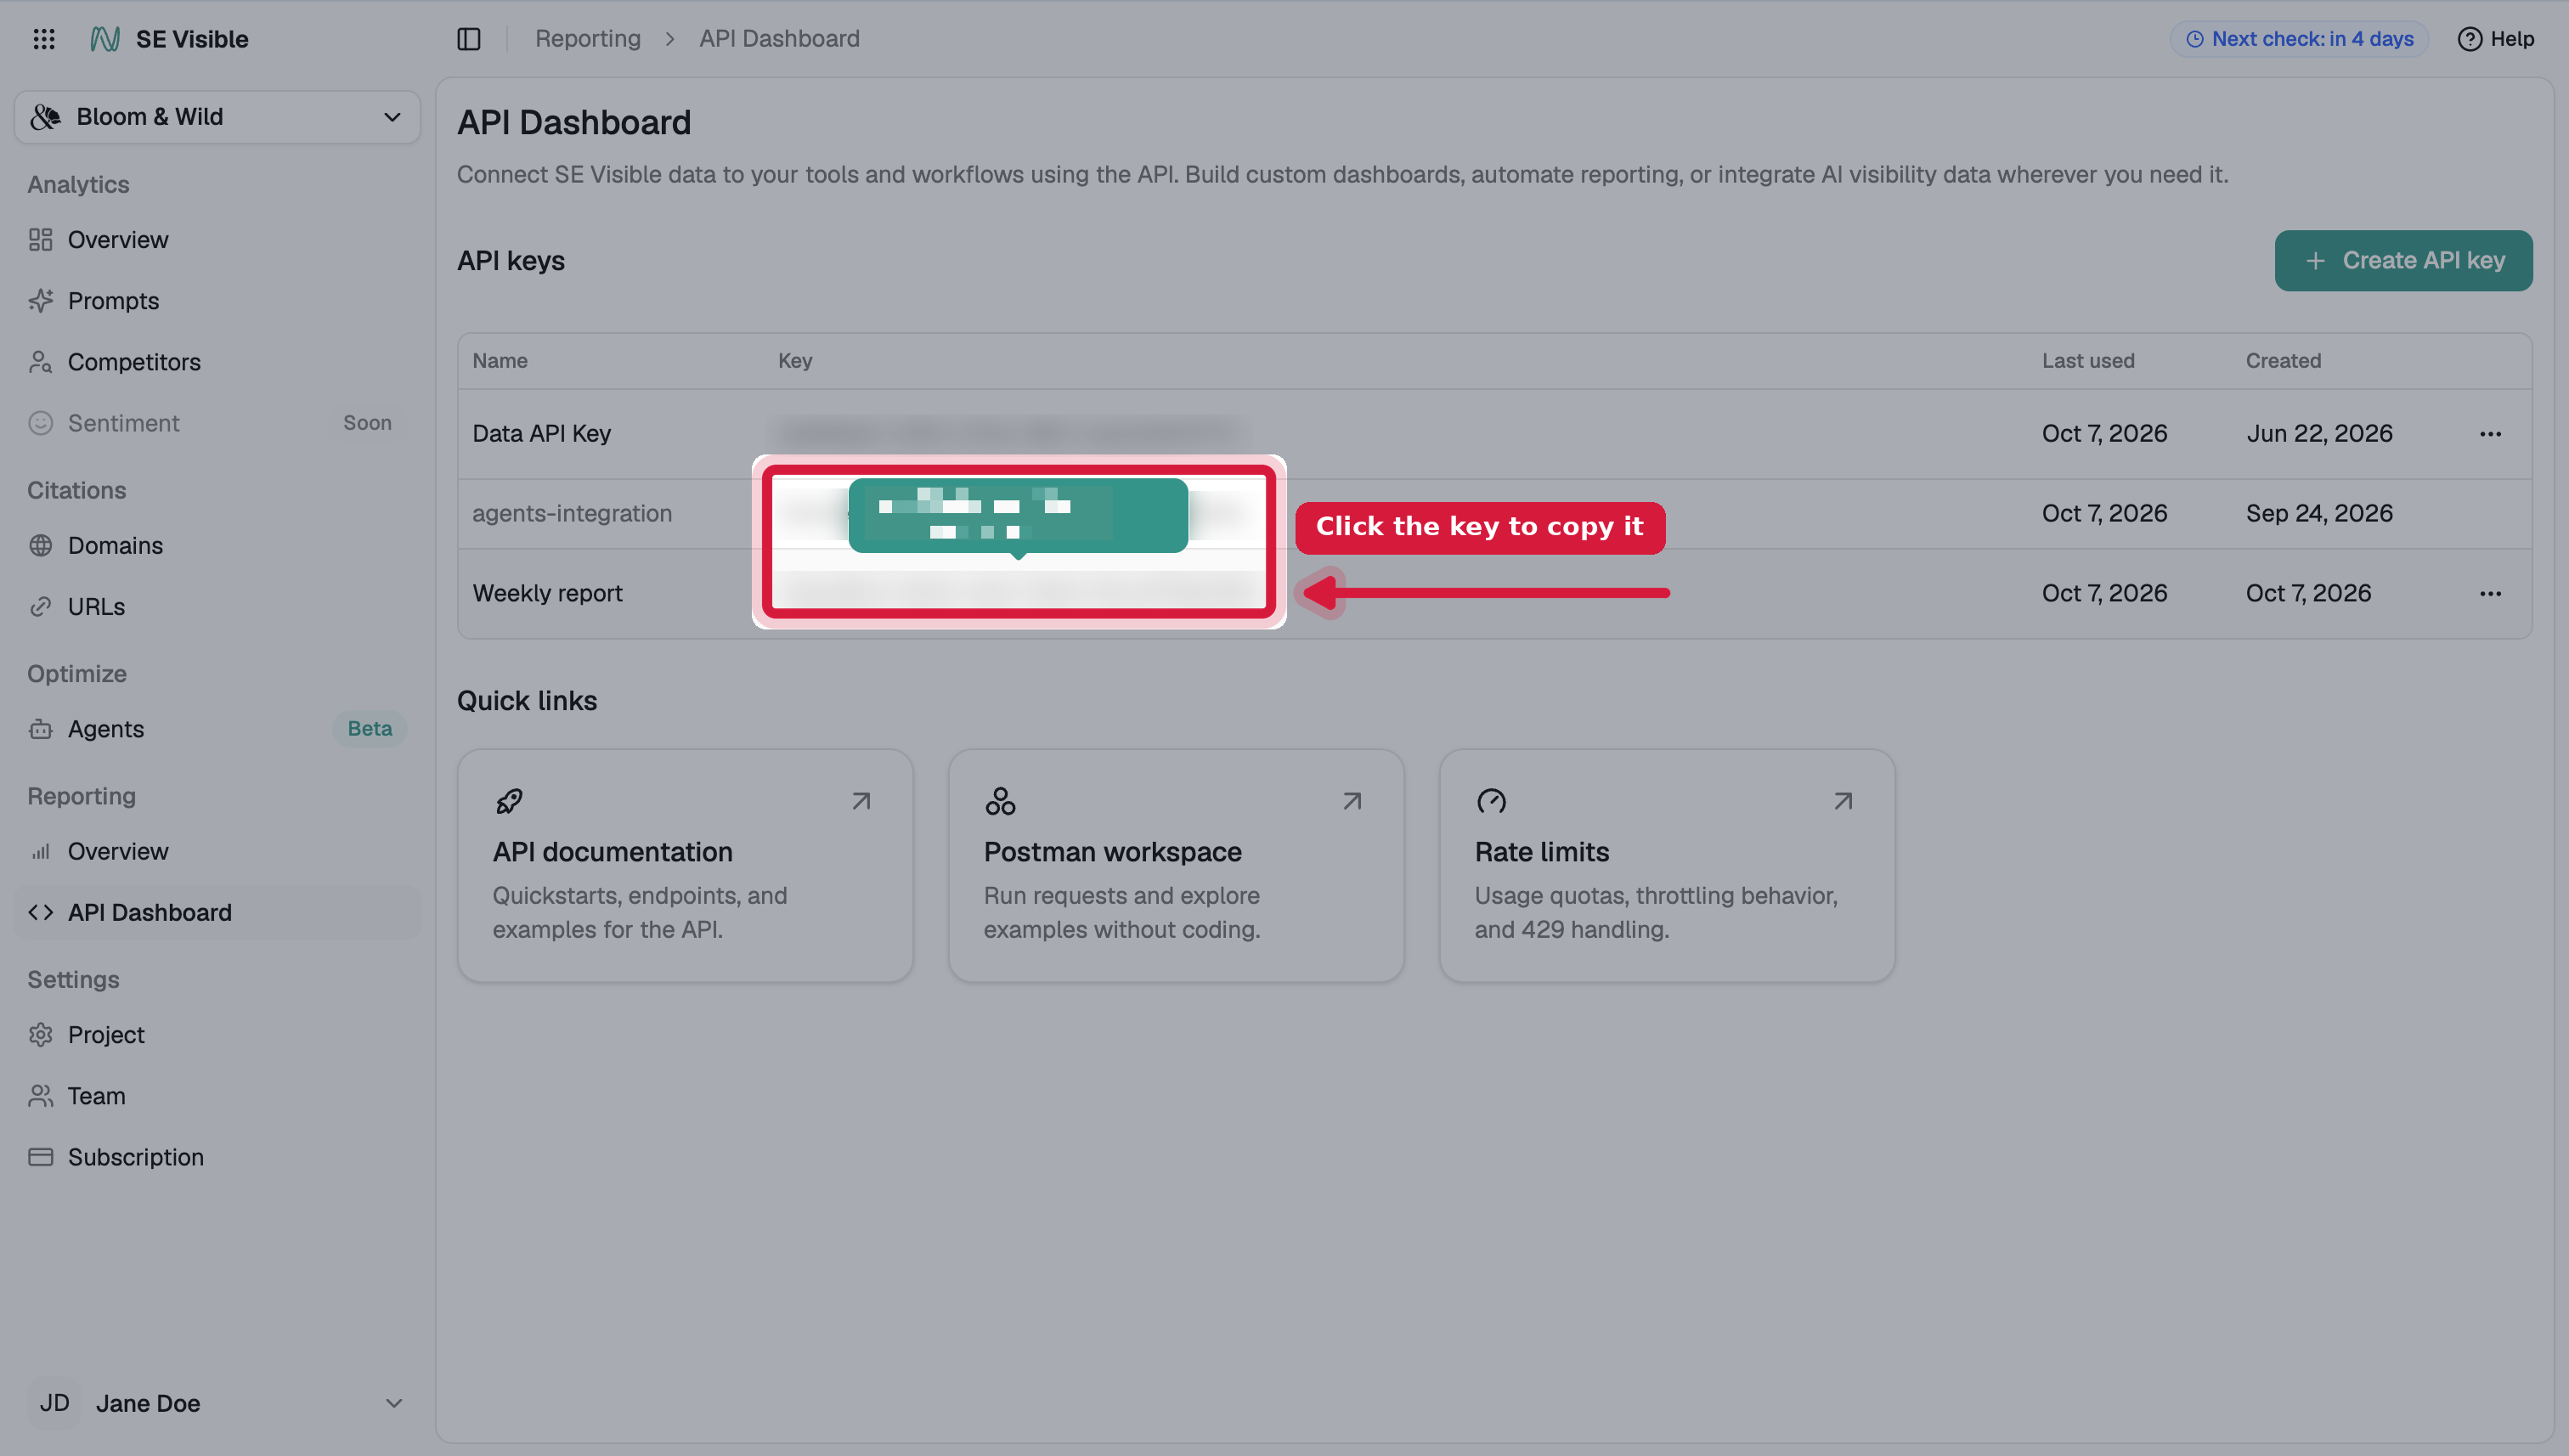Open Rate limits external arrow
Viewport: 2569px width, 1456px height.
[x=1843, y=801]
